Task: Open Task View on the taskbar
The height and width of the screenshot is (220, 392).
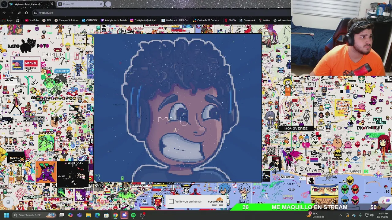Action: point(62,215)
